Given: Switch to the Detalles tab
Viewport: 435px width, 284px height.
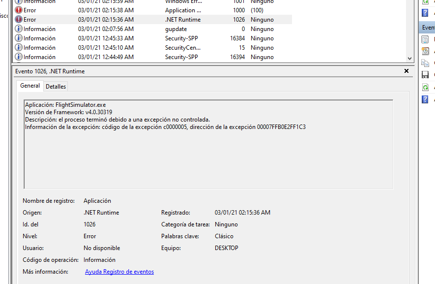Looking at the screenshot, I should click(56, 87).
